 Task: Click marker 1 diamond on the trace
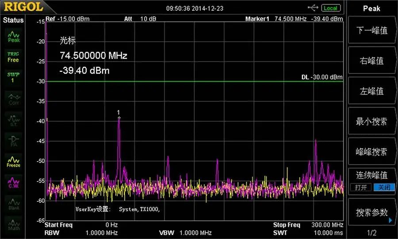tap(119, 118)
